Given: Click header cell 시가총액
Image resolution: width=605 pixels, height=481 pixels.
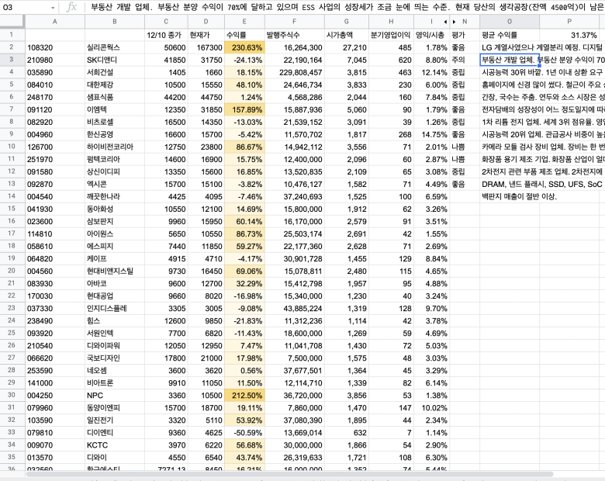Looking at the screenshot, I should [347, 35].
